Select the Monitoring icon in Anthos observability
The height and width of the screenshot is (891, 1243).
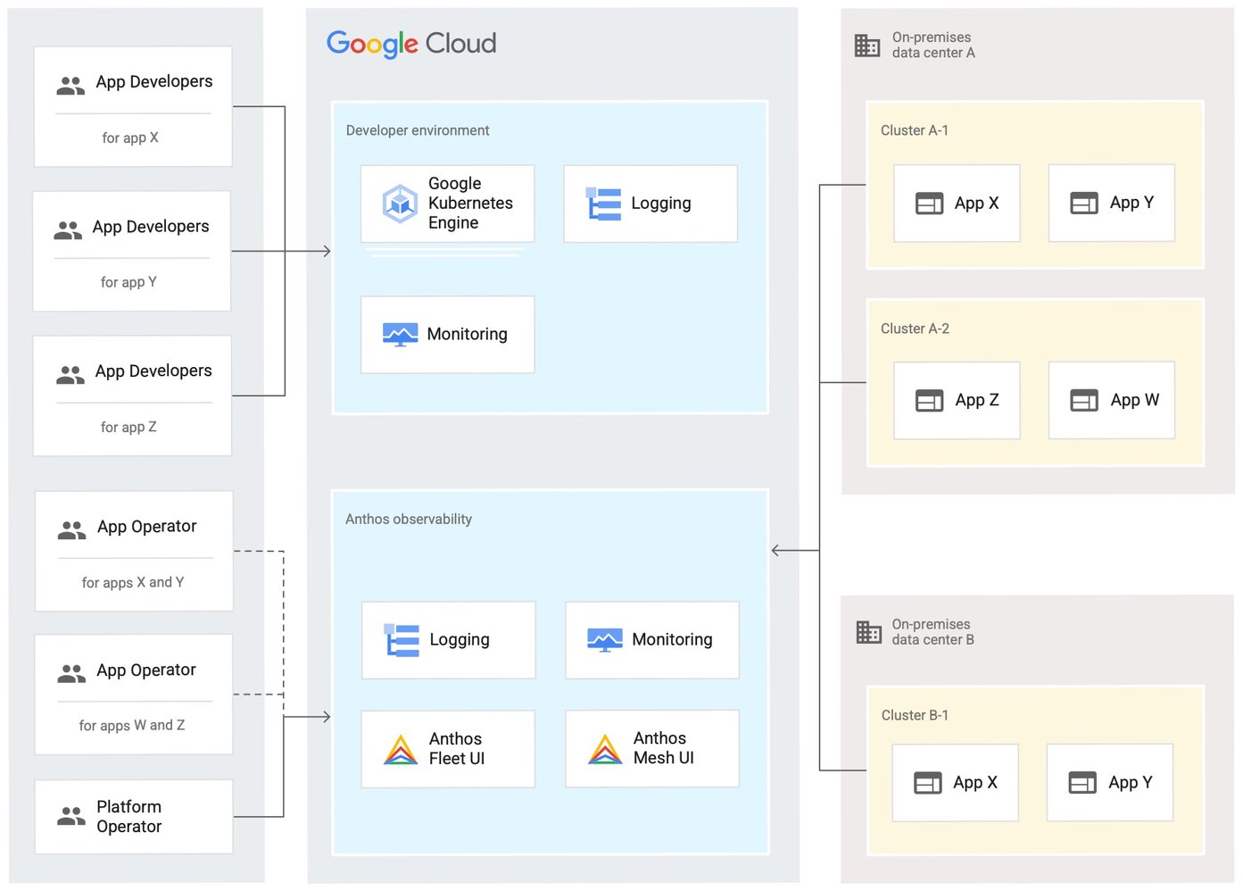[604, 639]
